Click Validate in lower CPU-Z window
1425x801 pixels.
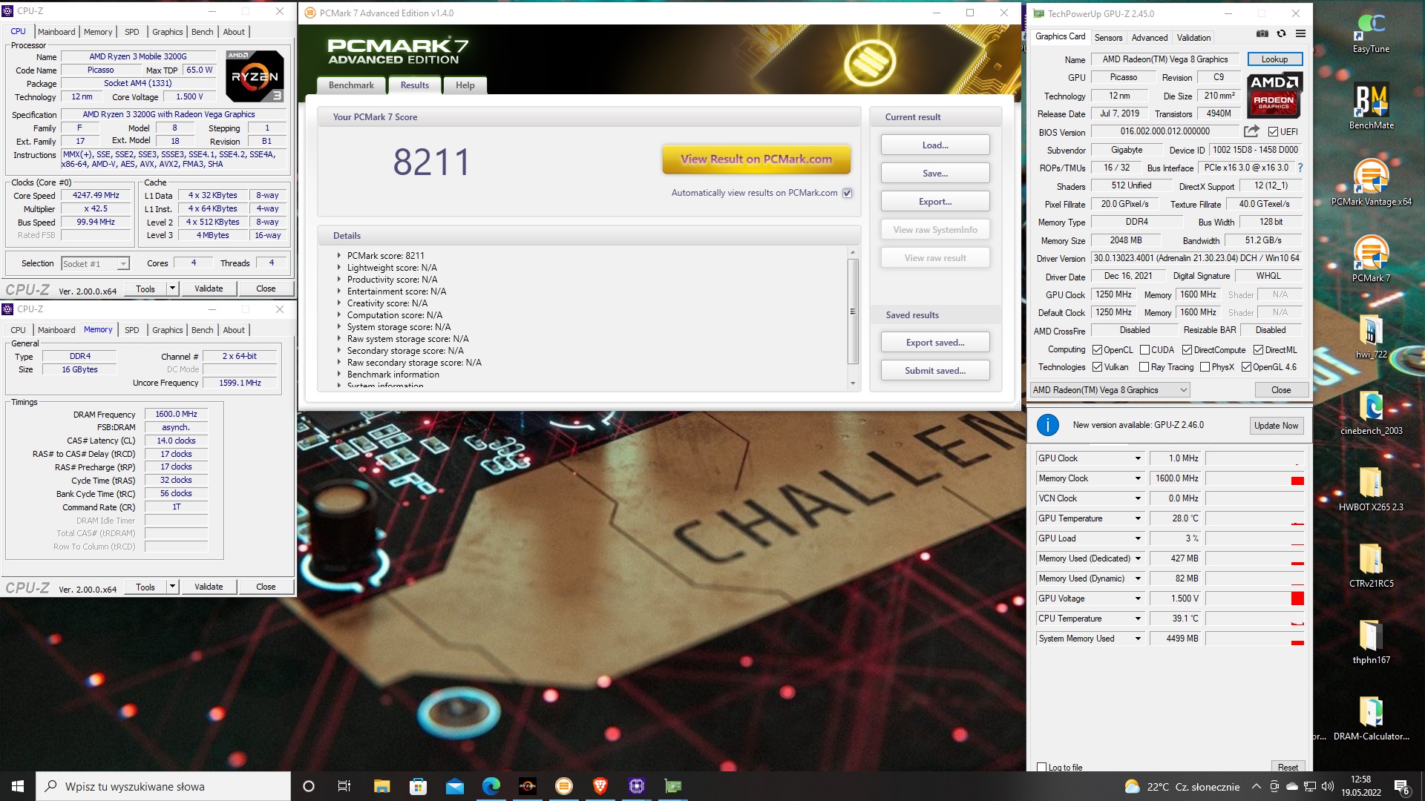tap(209, 587)
